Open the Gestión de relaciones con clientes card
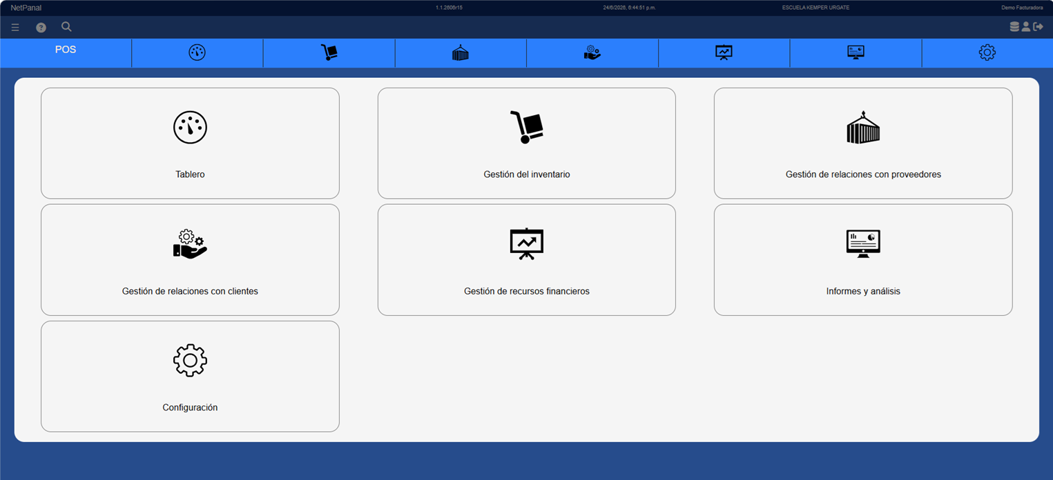 coord(190,260)
